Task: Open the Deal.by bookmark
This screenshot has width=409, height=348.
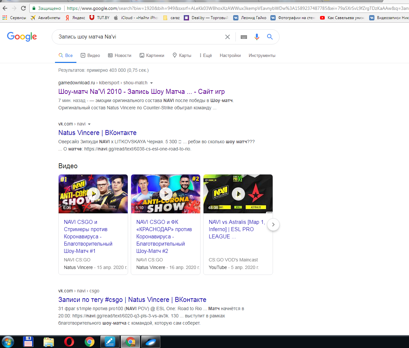Action: pos(206,18)
